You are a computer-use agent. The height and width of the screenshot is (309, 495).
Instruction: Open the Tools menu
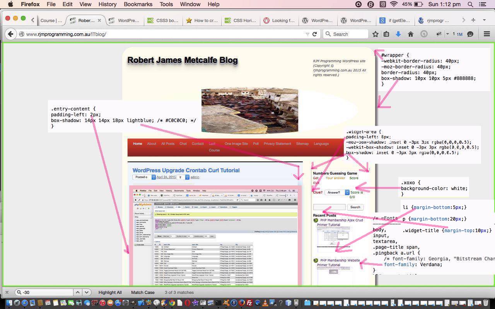tap(166, 4)
